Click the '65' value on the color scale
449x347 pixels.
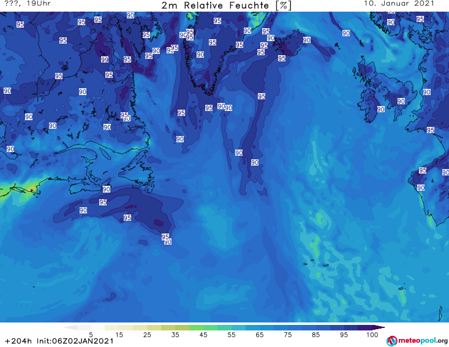point(260,334)
